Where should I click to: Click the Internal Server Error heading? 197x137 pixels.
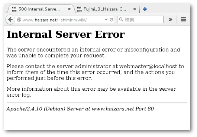tap(65, 34)
